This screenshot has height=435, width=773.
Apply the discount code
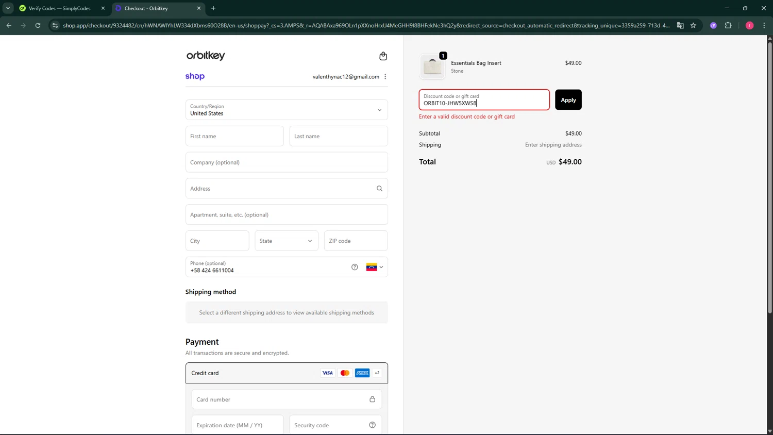(568, 100)
